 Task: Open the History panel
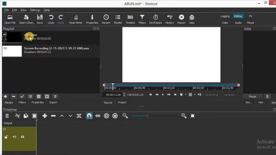[169, 19]
